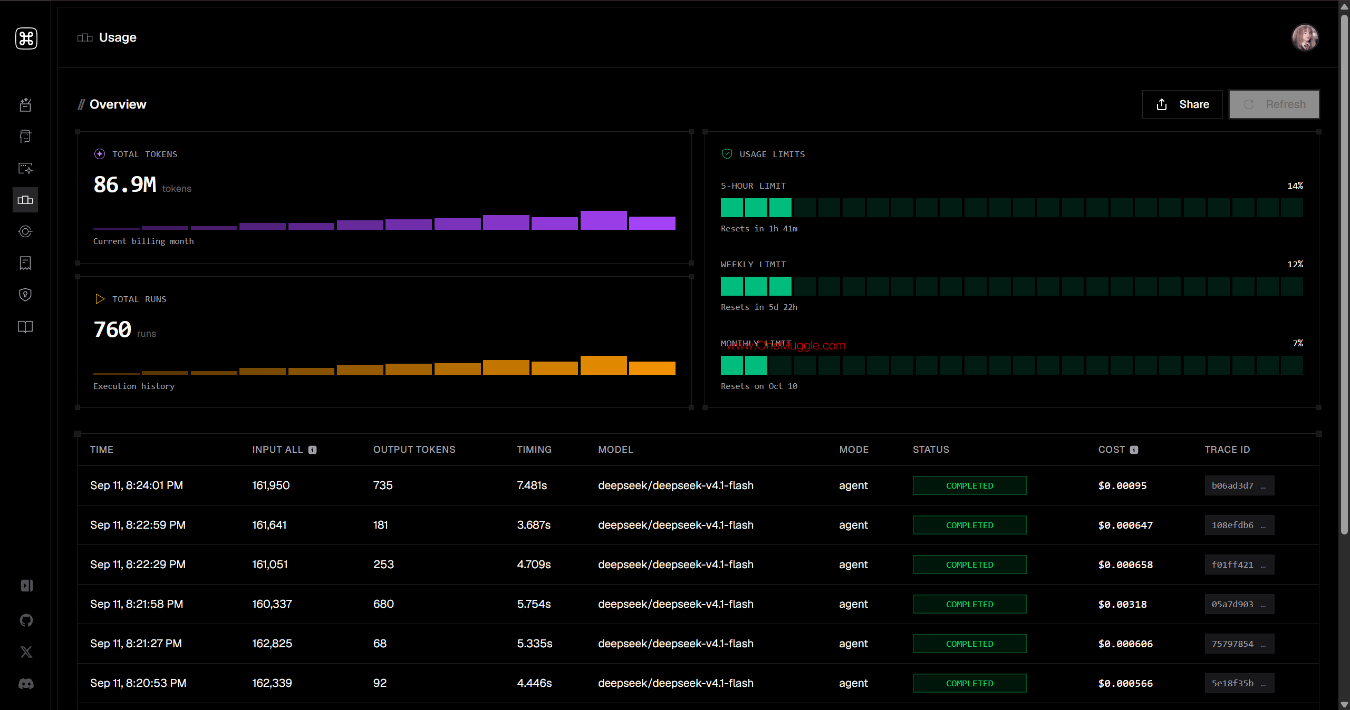Click the info icon beside COST
Viewport: 1350px width, 710px height.
[x=1134, y=450]
